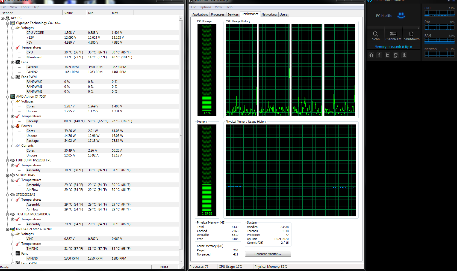Click "CPU Usage: 17%" in the status bar
Image resolution: width=457 pixels, height=271 pixels.
click(x=231, y=267)
